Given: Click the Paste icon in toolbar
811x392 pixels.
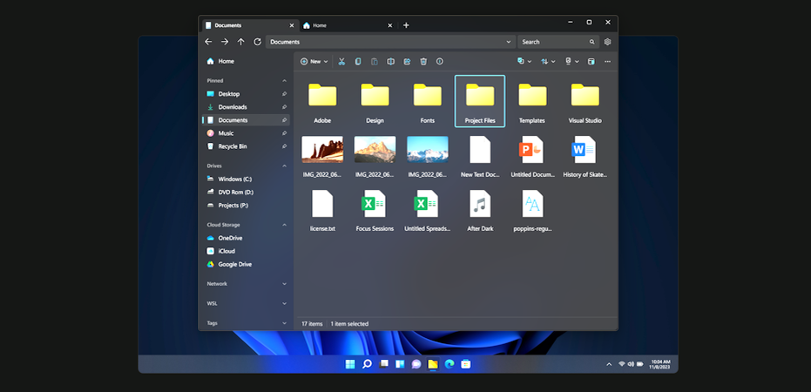Looking at the screenshot, I should tap(374, 62).
